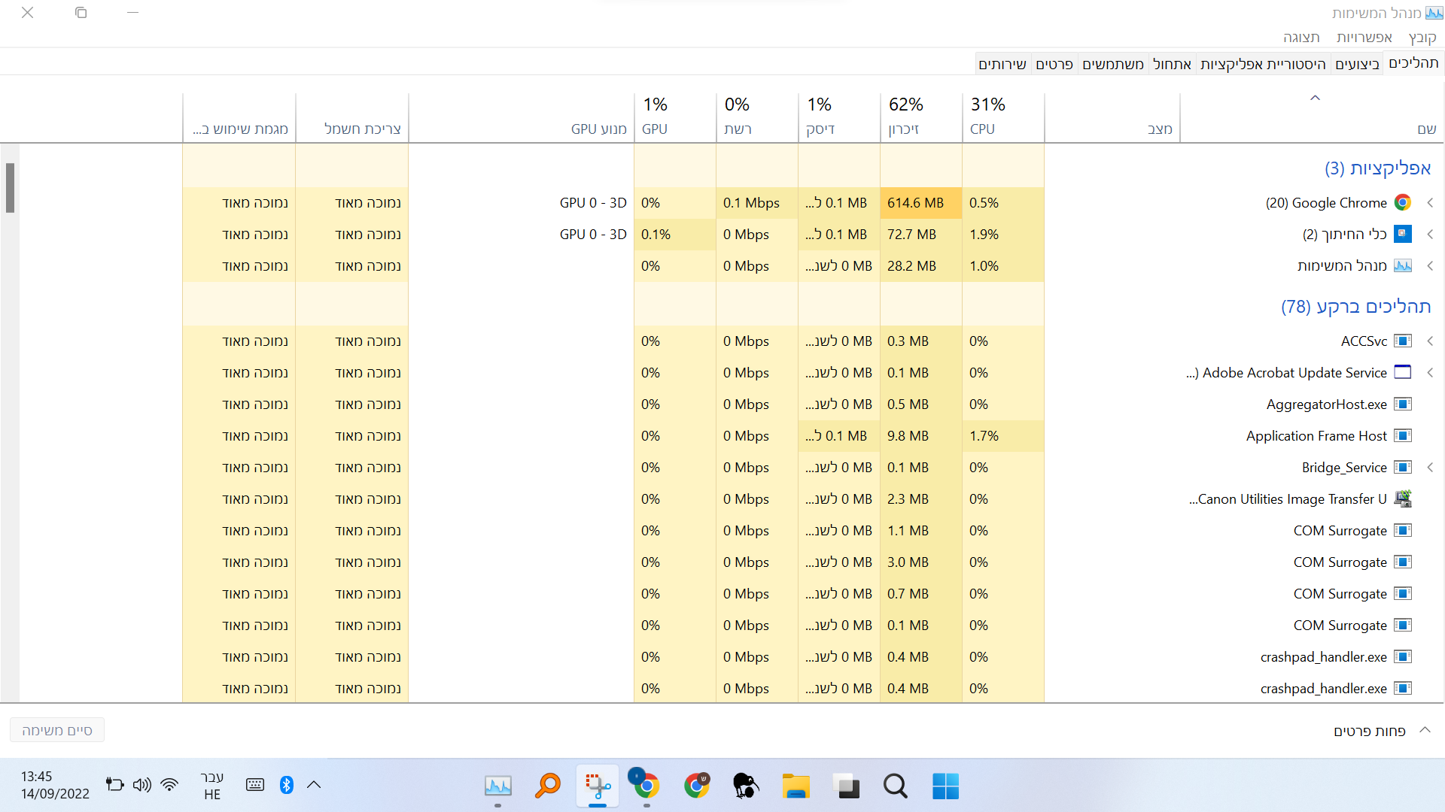
Task: Click the Bridge_Service process icon
Action: [x=1402, y=468]
